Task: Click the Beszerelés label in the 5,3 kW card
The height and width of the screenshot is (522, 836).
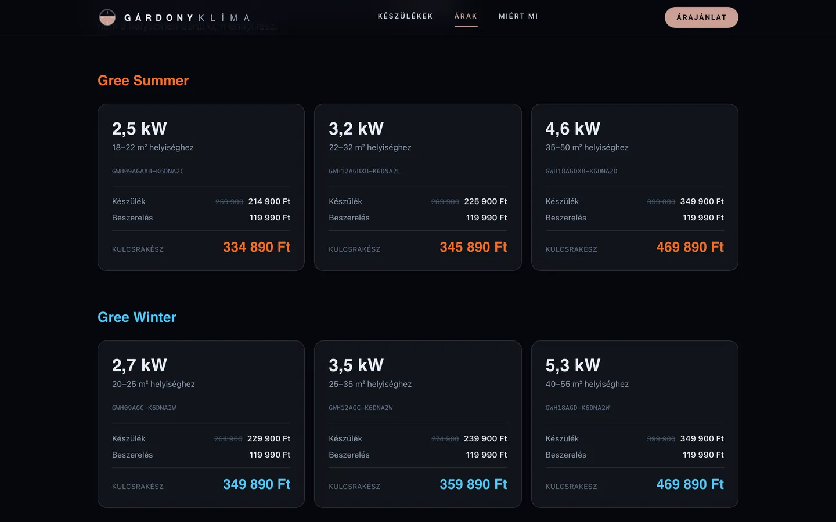Action: (566, 455)
